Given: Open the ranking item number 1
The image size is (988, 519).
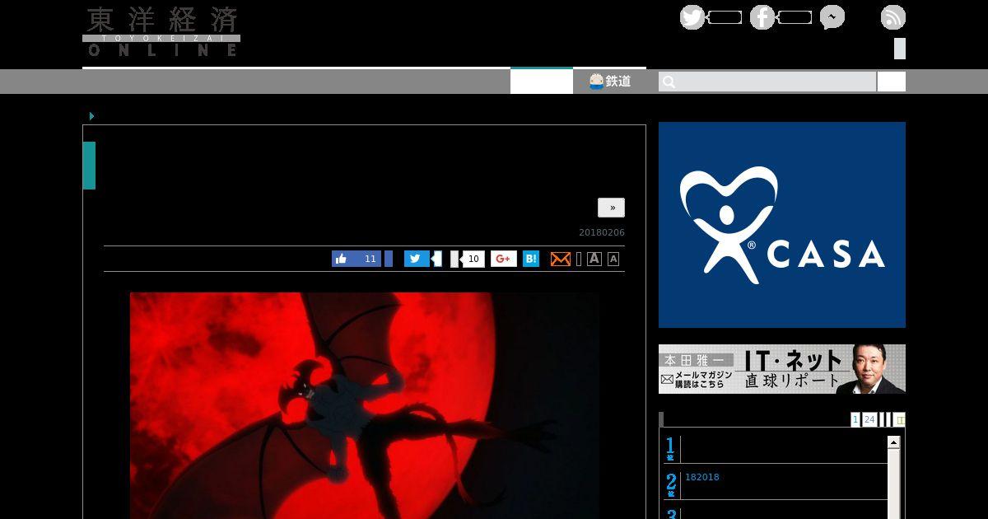Looking at the screenshot, I should [775, 448].
